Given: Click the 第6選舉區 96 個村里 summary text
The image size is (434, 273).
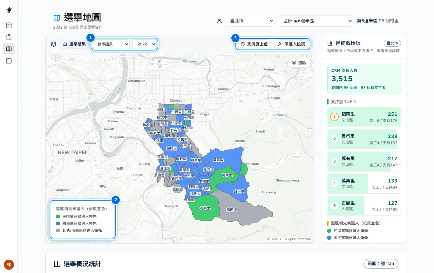Looking at the screenshot, I should (378, 21).
